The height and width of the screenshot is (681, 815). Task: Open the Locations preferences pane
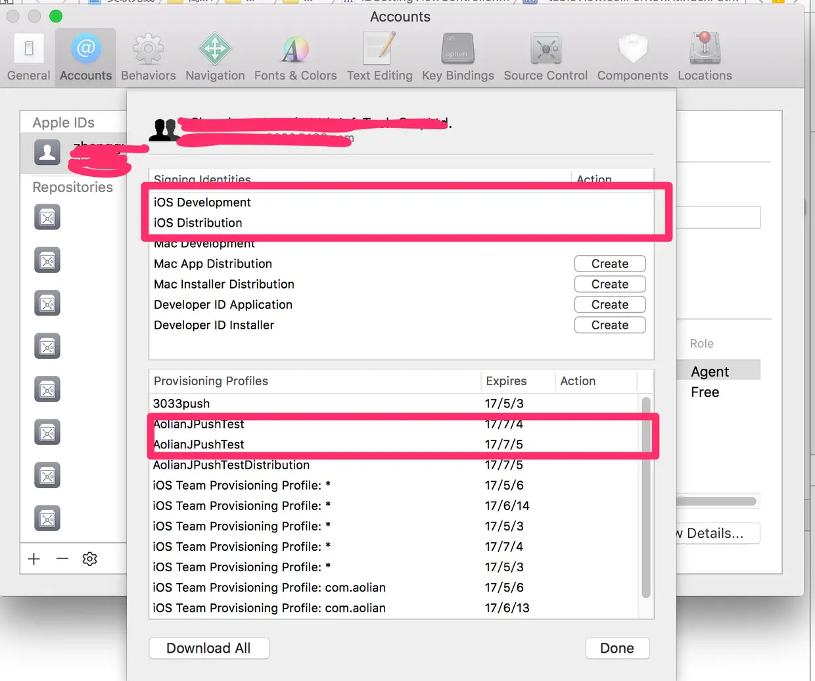point(705,57)
